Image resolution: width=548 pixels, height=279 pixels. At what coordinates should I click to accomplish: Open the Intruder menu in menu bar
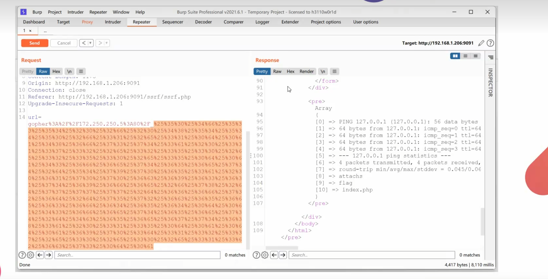(x=75, y=12)
